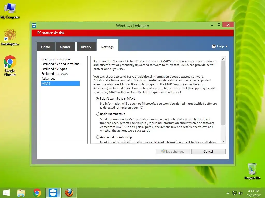Image resolution: width=265 pixels, height=198 pixels.
Task: Select the Settings tab
Action: pyautogui.click(x=107, y=45)
